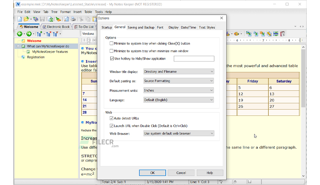Collapse the 'What can MyNotesKeeper do' tree node
Screen dimensions: 320x185
pos(18,46)
